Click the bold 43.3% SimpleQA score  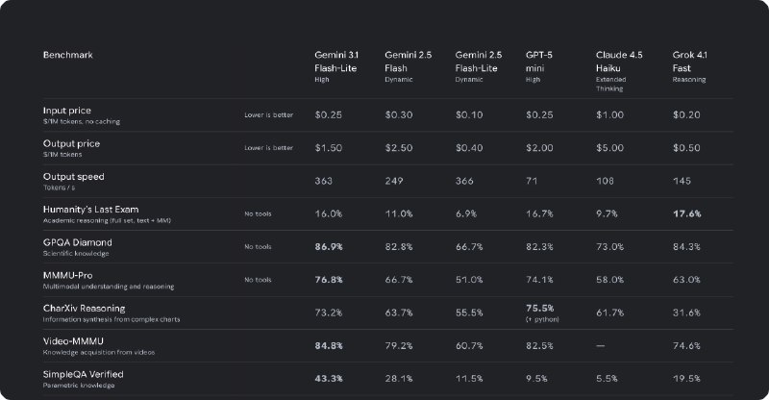pos(331,379)
